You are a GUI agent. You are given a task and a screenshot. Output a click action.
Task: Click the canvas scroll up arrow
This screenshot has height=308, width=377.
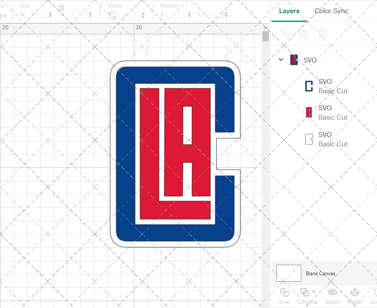(265, 27)
